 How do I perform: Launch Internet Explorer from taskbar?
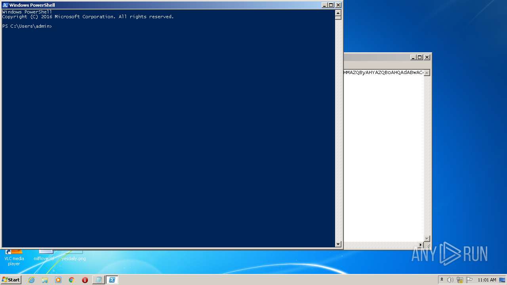(31, 280)
